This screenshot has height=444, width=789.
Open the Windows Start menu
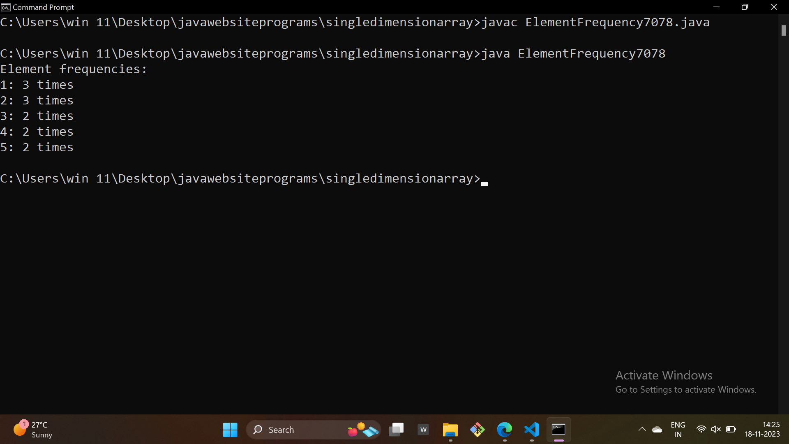click(x=230, y=430)
